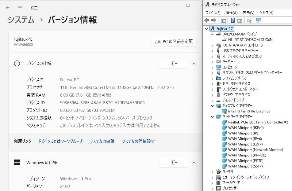Screen dimensions: 292x191
Task: Select WAN Miniport (PPTP)
Action: pos(246,160)
